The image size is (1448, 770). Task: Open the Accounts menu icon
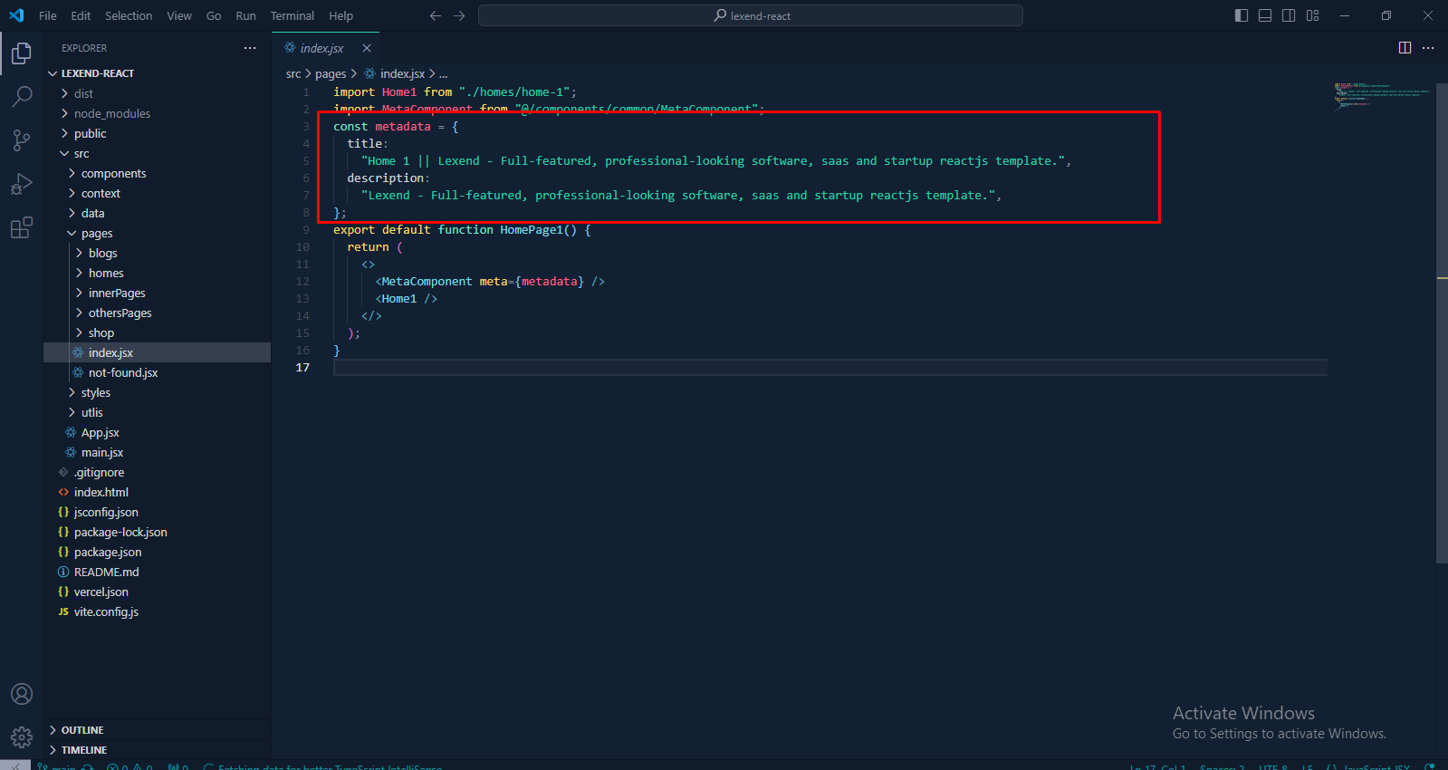pos(22,694)
